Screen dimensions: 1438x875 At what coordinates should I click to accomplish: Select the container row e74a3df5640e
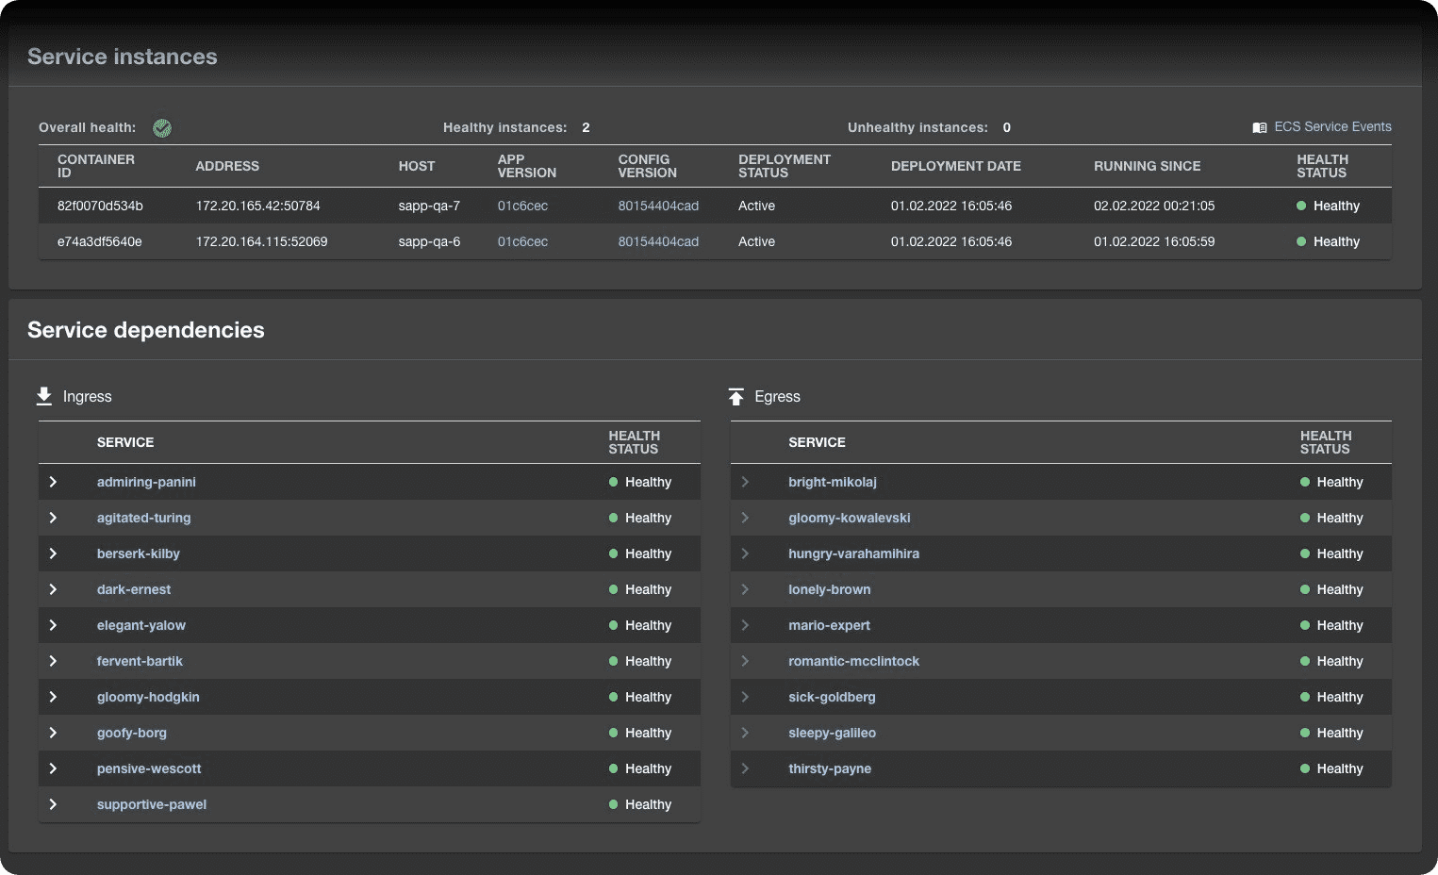(99, 241)
